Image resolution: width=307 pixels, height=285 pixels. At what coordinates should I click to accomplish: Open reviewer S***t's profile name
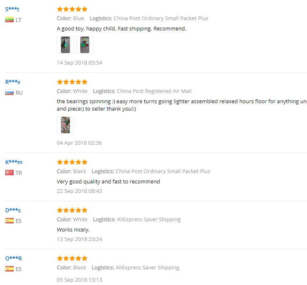click(x=12, y=9)
